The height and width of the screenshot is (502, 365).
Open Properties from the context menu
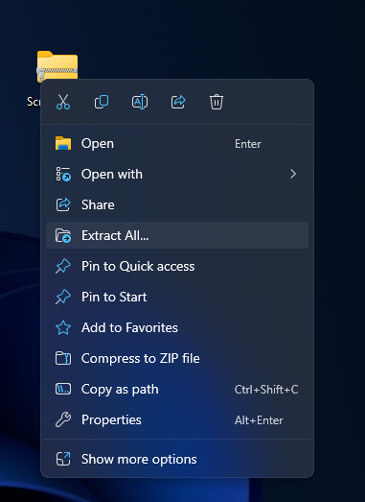[177, 419]
